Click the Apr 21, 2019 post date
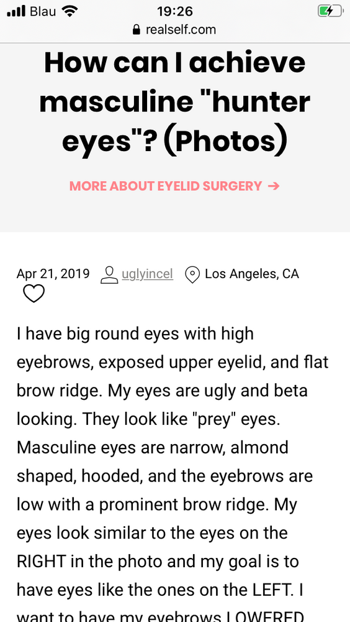The width and height of the screenshot is (350, 622). pos(53,274)
